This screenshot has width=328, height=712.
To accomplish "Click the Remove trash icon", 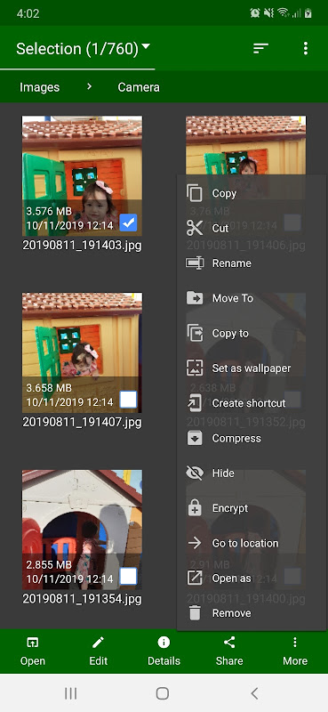I will coord(195,613).
